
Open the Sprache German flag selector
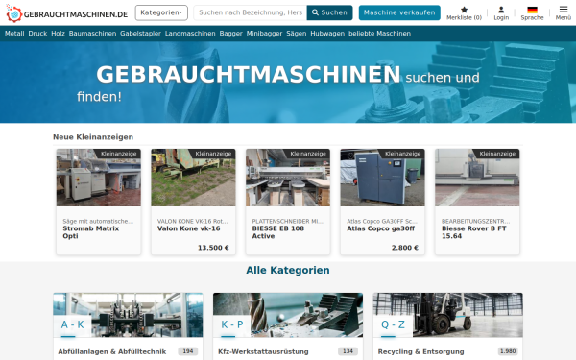[532, 10]
